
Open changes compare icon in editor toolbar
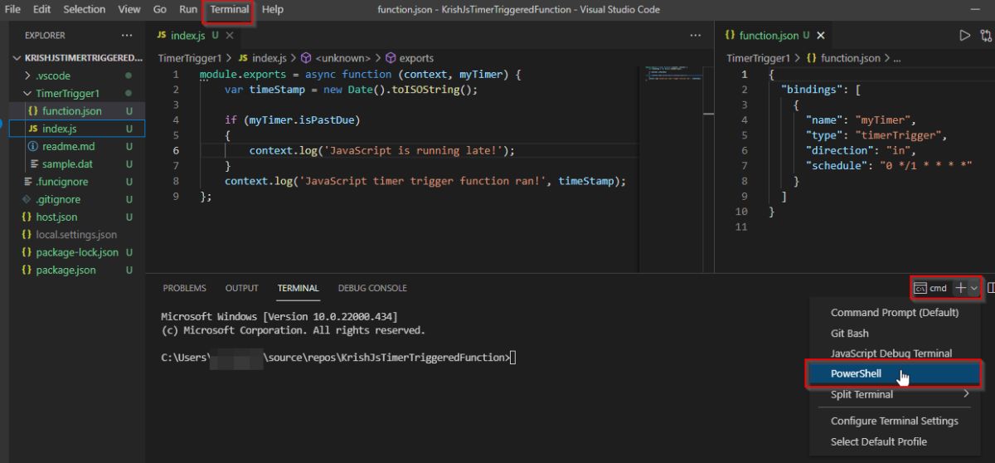pyautogui.click(x=986, y=36)
